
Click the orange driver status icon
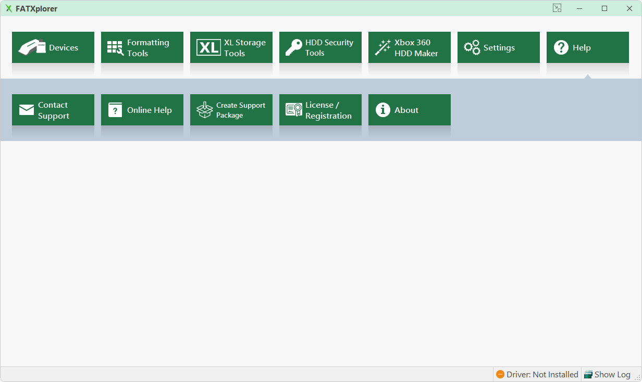pyautogui.click(x=500, y=374)
